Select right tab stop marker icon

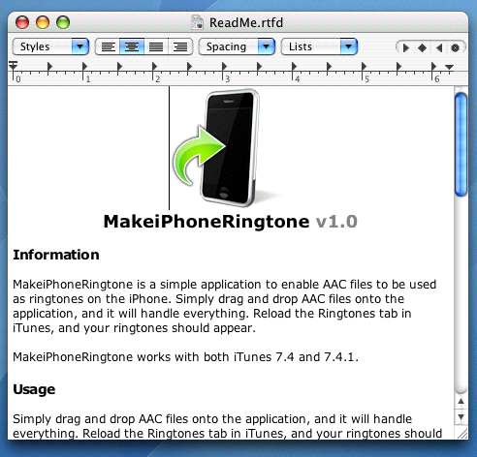(438, 48)
